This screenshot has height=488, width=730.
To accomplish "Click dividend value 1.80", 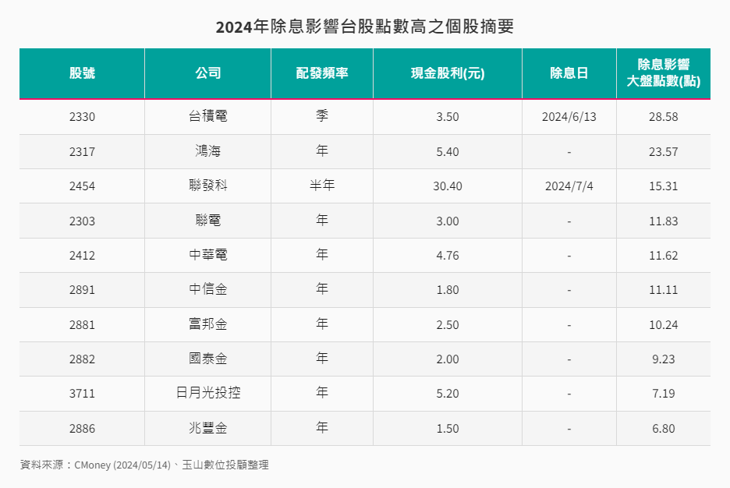I will [x=448, y=290].
